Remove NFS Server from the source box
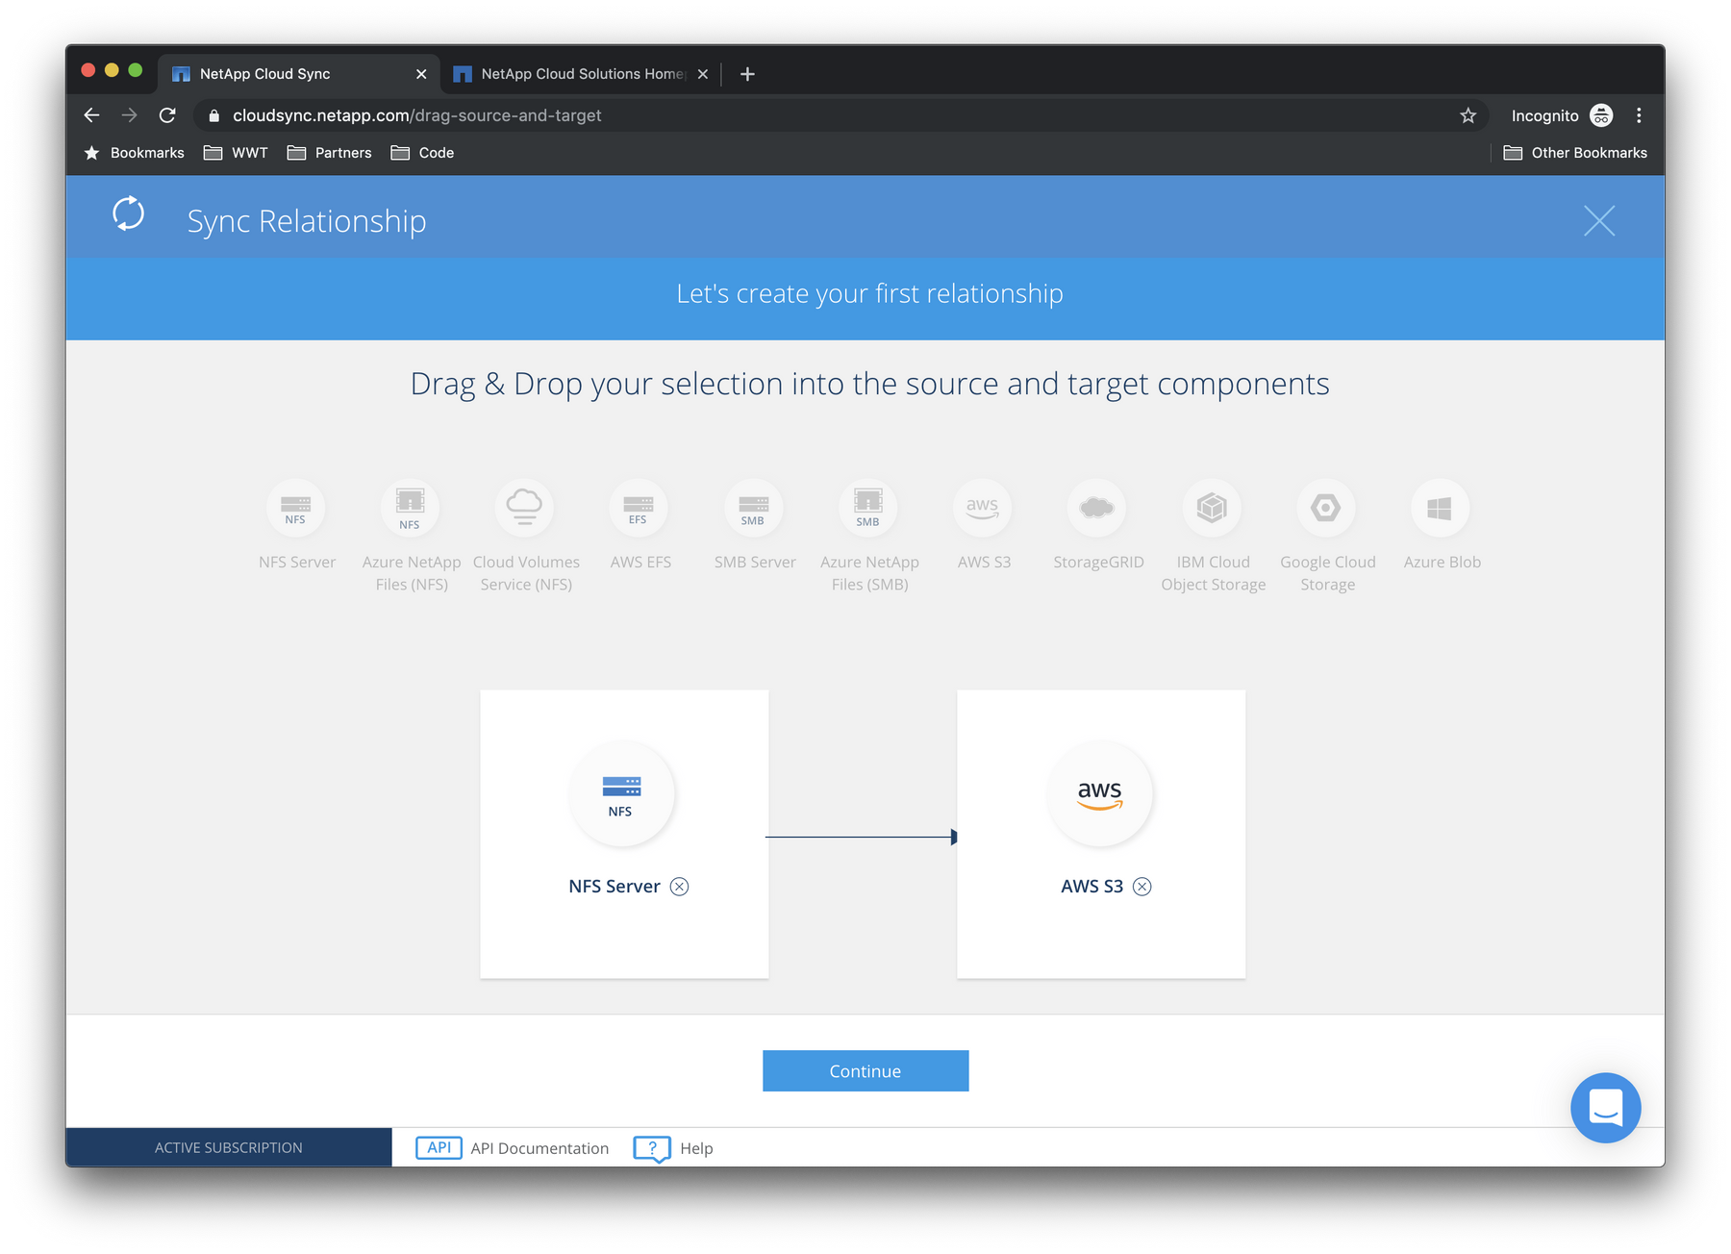The width and height of the screenshot is (1731, 1254). tap(680, 887)
